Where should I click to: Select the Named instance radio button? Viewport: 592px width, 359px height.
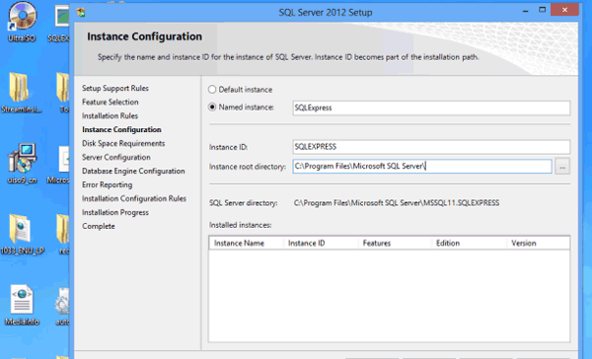pos(212,108)
